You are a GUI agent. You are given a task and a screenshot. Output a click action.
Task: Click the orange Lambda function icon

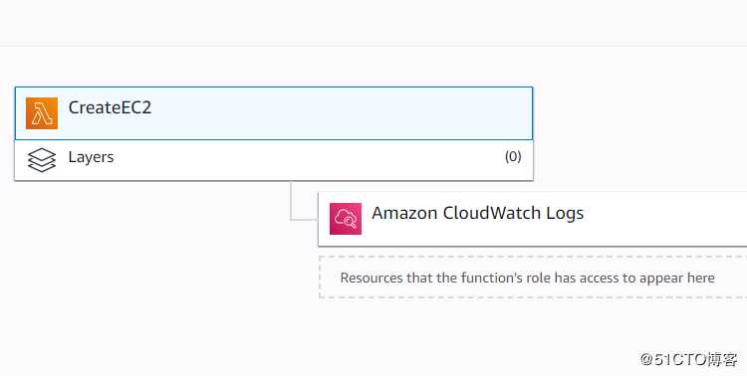click(x=42, y=113)
